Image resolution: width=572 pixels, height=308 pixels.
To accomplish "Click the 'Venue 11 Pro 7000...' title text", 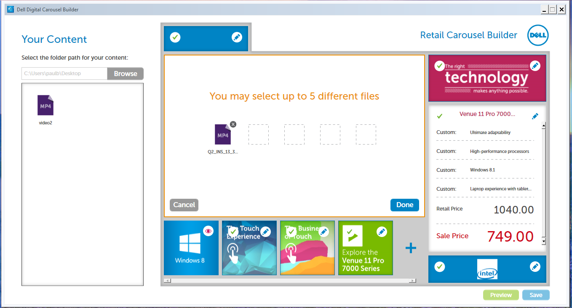I will coord(487,114).
